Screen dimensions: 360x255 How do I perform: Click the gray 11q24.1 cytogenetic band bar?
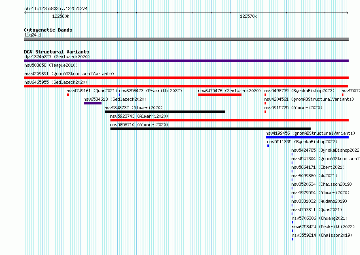(186, 39)
